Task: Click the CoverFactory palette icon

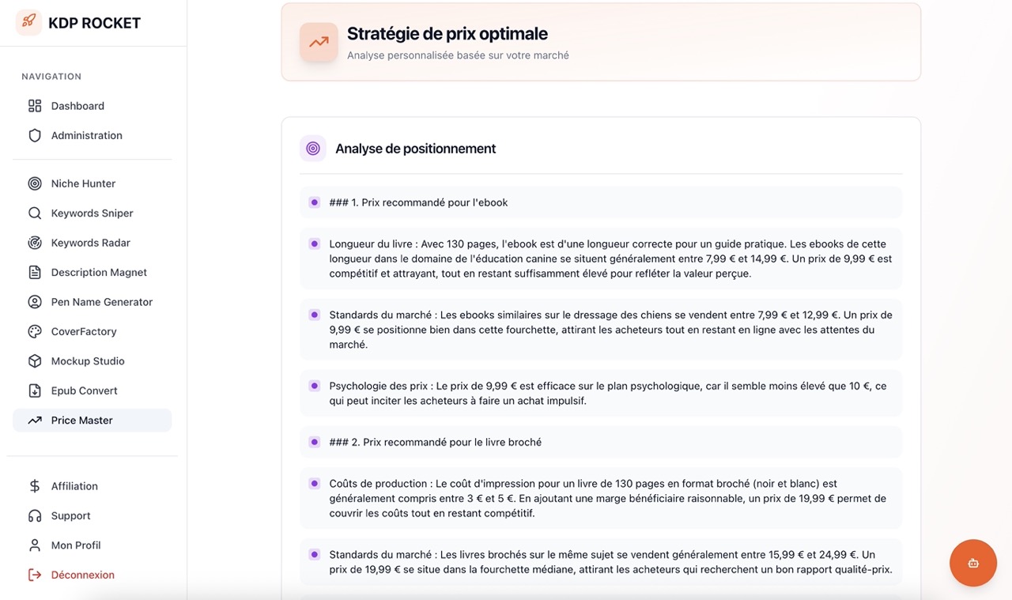Action: [x=35, y=331]
